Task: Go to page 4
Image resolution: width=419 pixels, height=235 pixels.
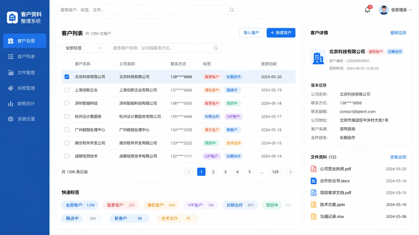Action: coord(237,172)
